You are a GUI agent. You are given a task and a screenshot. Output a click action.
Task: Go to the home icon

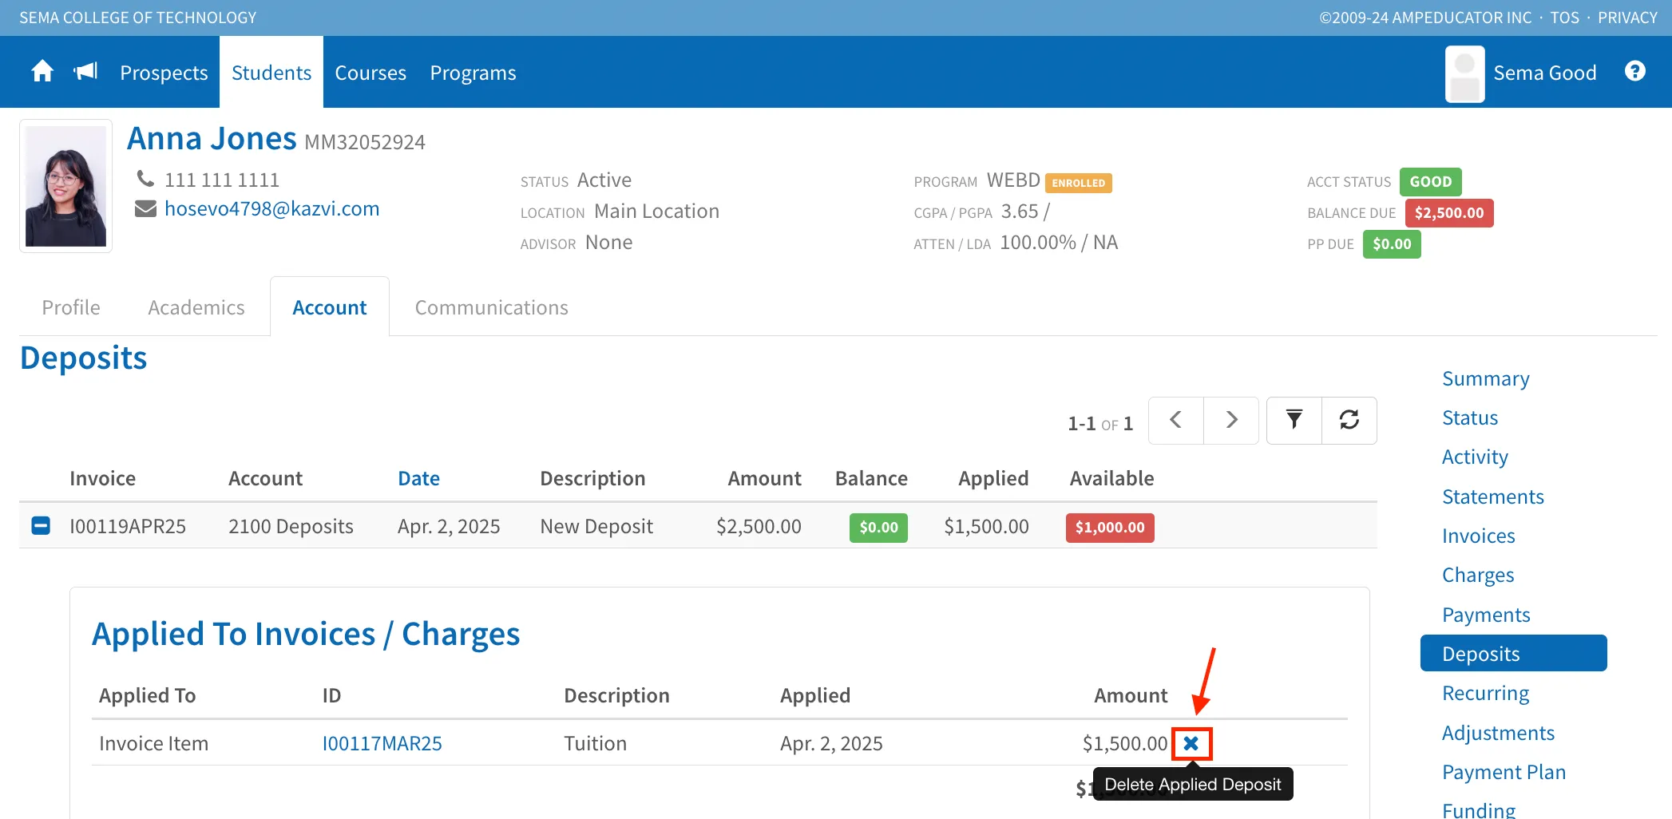point(42,72)
